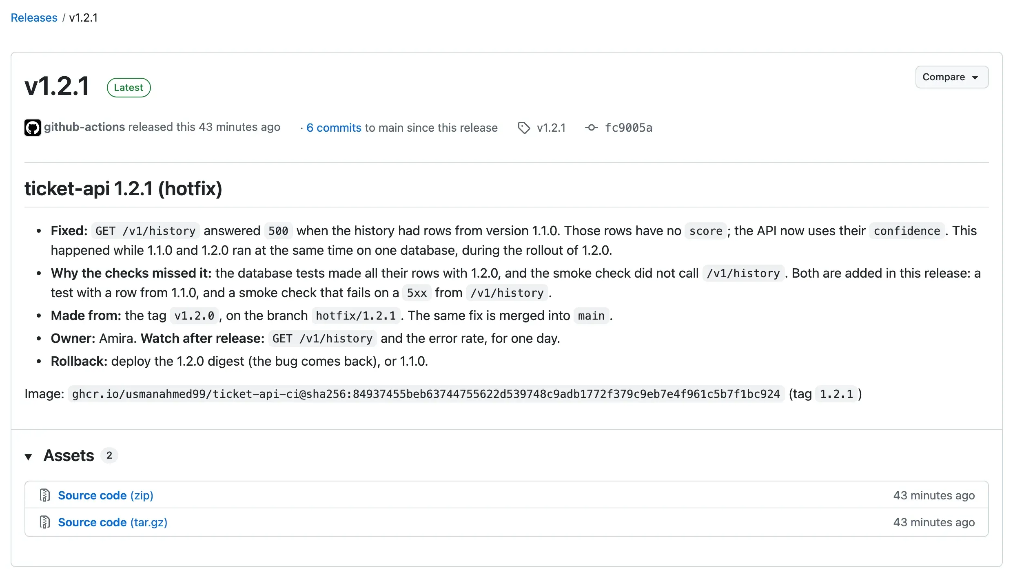This screenshot has width=1013, height=574.
Task: Click the image digest sha256 code text
Action: point(426,394)
